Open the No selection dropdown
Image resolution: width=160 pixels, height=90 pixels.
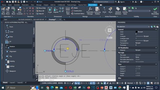pos(133,27)
